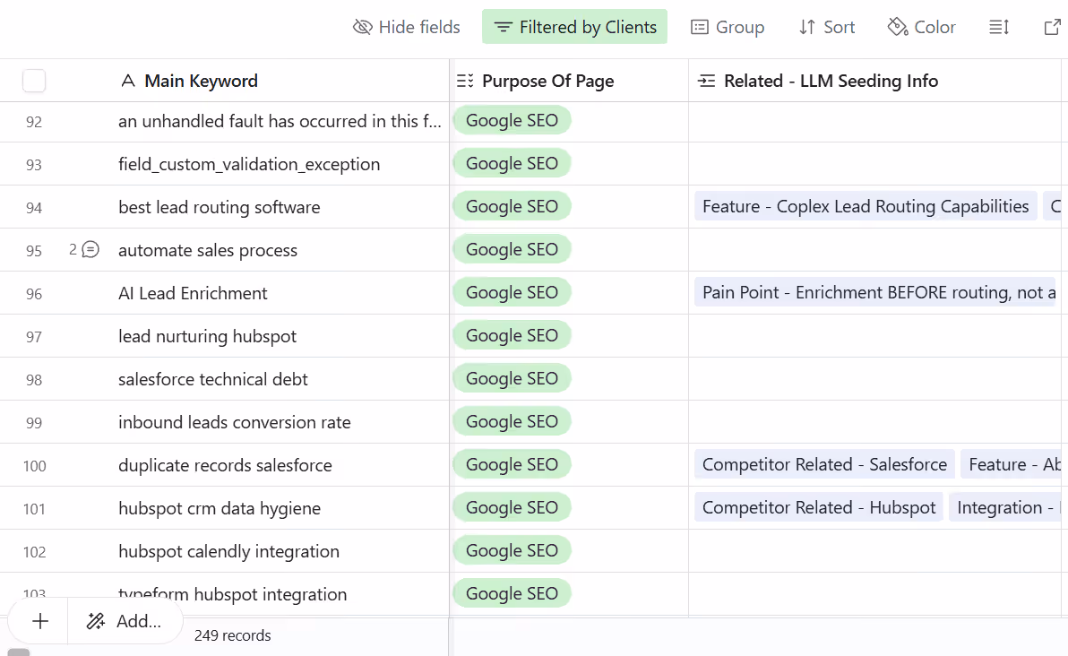Open 'Competitor Related - Salesforce' linked record
The width and height of the screenshot is (1068, 656).
point(825,464)
